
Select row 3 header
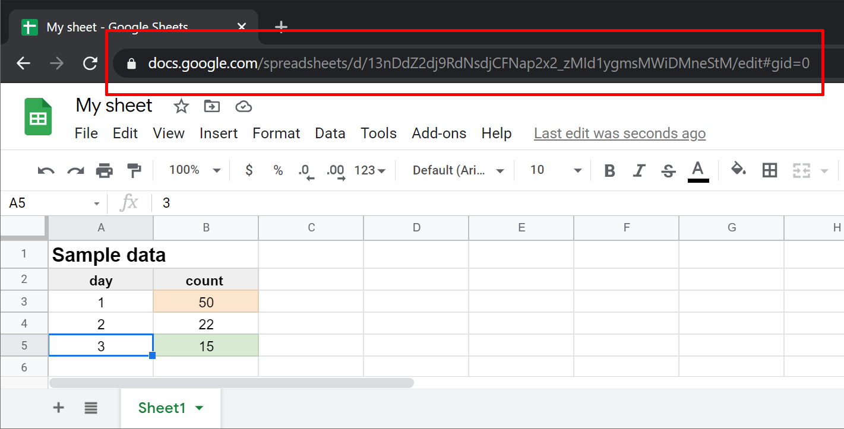[24, 302]
